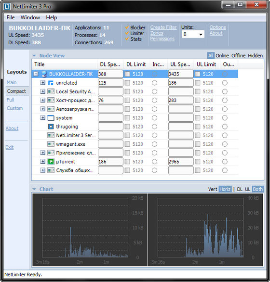The width and height of the screenshot is (270, 282).
Task: Open the Window menu
Action: (30, 17)
